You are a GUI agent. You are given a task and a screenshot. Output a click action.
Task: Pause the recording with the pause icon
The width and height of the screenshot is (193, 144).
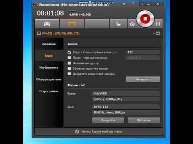click(158, 24)
